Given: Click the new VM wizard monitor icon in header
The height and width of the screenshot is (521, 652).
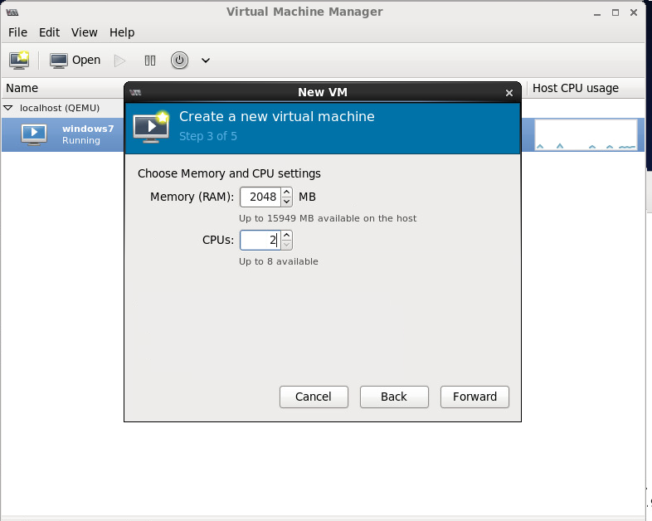Looking at the screenshot, I should 151,127.
